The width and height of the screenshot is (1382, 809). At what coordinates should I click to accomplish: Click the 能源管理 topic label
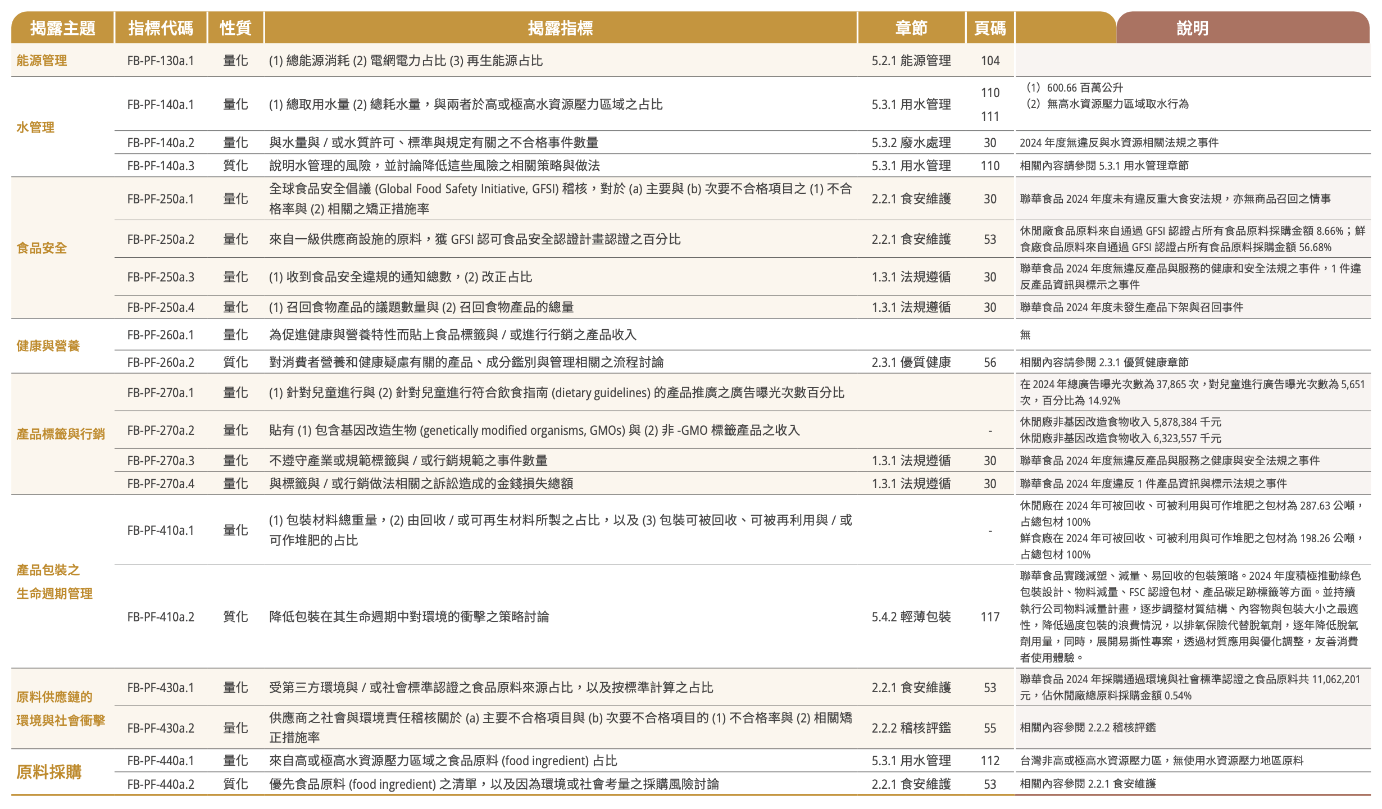tap(42, 61)
